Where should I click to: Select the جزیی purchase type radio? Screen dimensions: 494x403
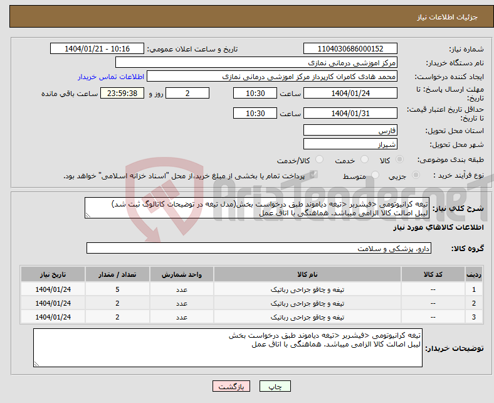[416, 175]
